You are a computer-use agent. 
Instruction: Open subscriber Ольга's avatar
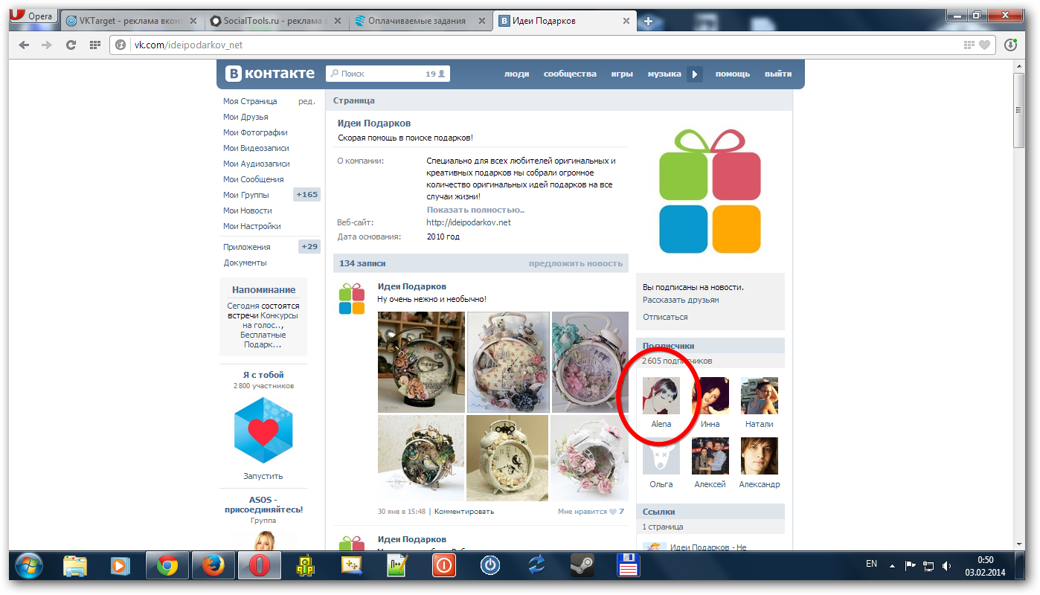(x=661, y=456)
